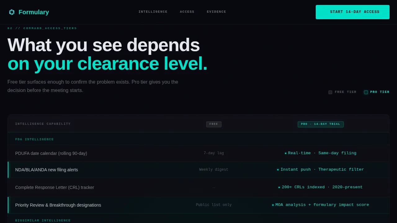Viewport: 397px width, 223px height.
Task: Click '200+ CRLs indexed · 2020–present' cell
Action: (x=321, y=187)
